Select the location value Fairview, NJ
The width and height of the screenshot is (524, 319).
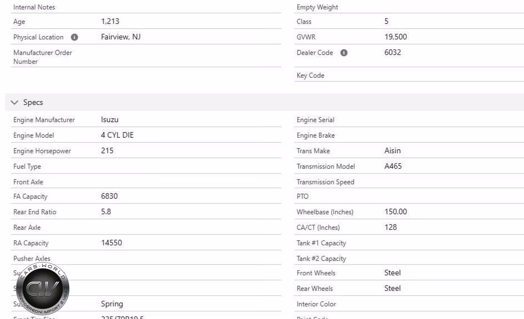click(x=121, y=37)
